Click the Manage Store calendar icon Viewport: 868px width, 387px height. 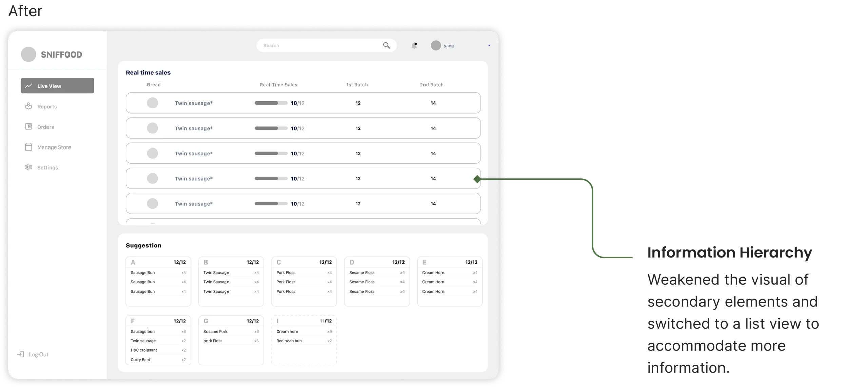tap(28, 147)
